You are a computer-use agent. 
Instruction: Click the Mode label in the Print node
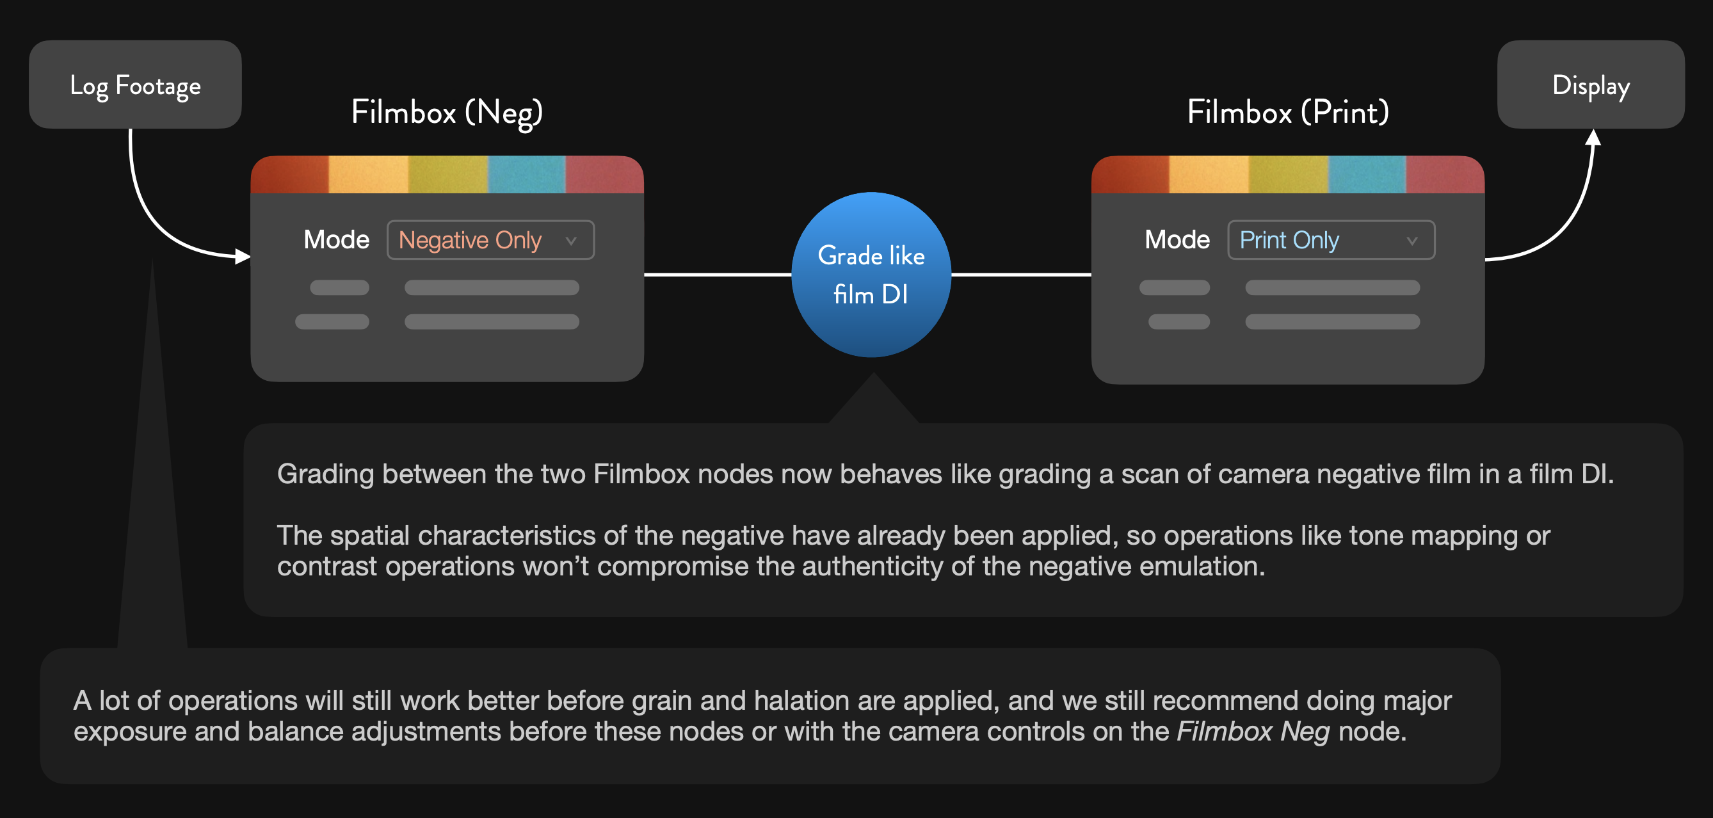click(x=1177, y=240)
